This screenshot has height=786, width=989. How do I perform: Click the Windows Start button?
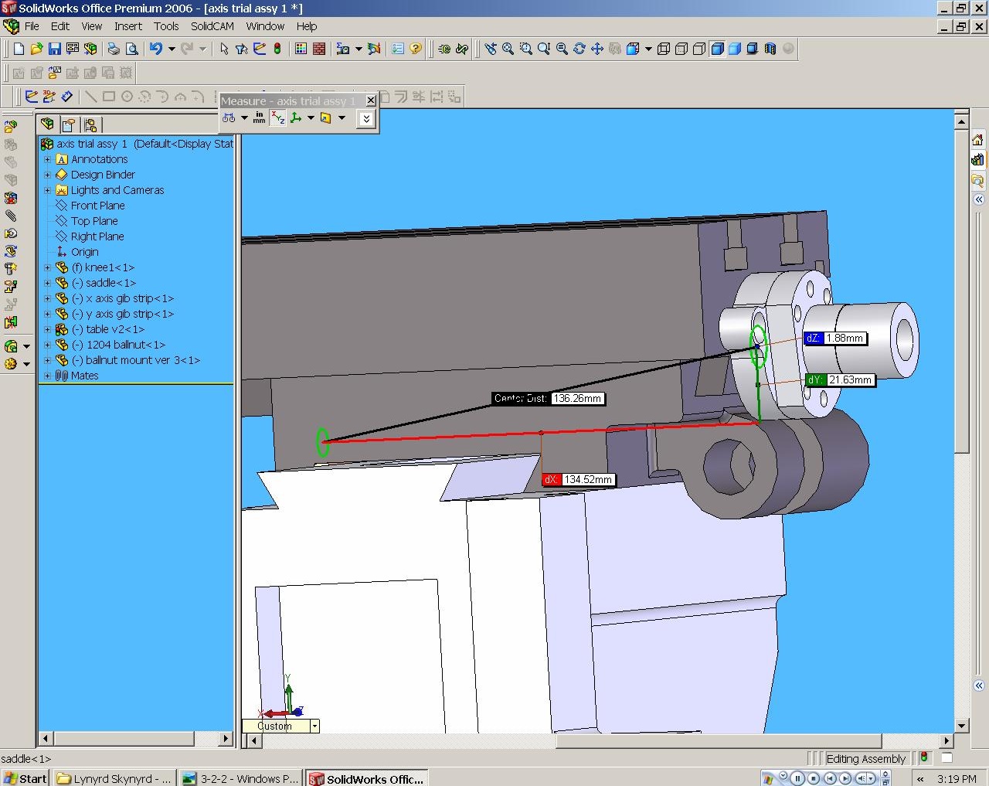tap(25, 778)
